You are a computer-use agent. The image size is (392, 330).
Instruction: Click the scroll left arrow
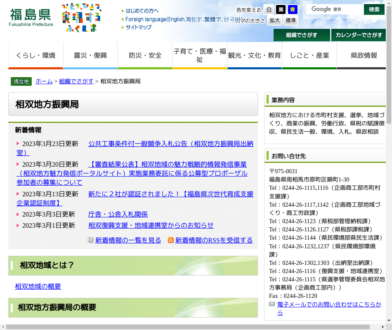tap(3, 327)
